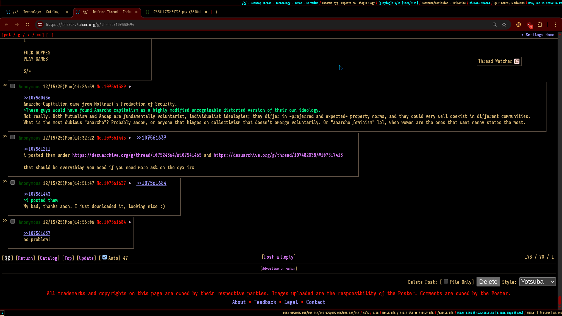The image size is (562, 316).
Task: Click the site information icon
Action: pos(40,25)
